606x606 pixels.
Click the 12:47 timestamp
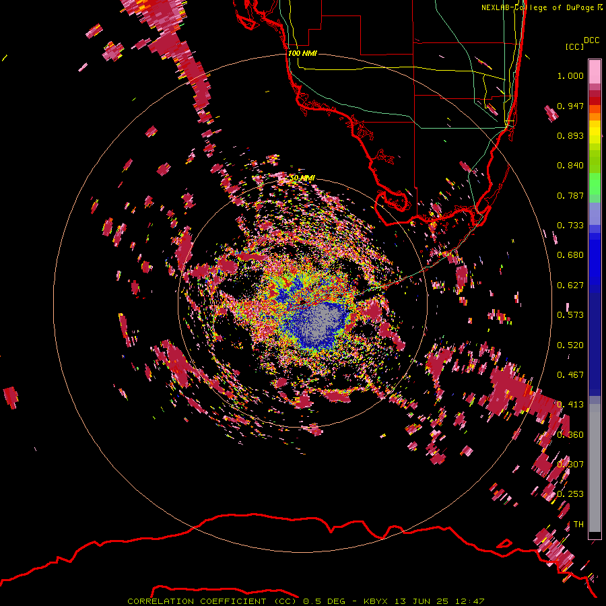pyautogui.click(x=469, y=601)
